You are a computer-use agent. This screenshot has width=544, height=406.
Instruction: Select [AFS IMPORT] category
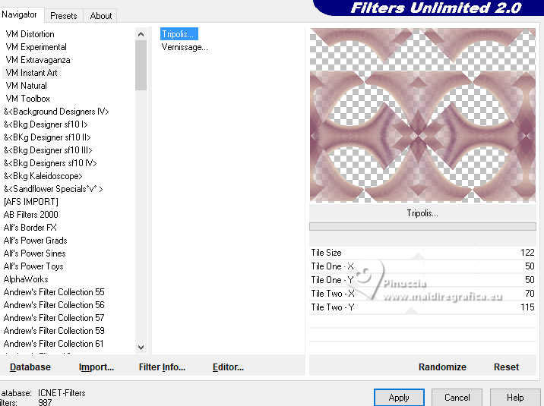pos(31,202)
